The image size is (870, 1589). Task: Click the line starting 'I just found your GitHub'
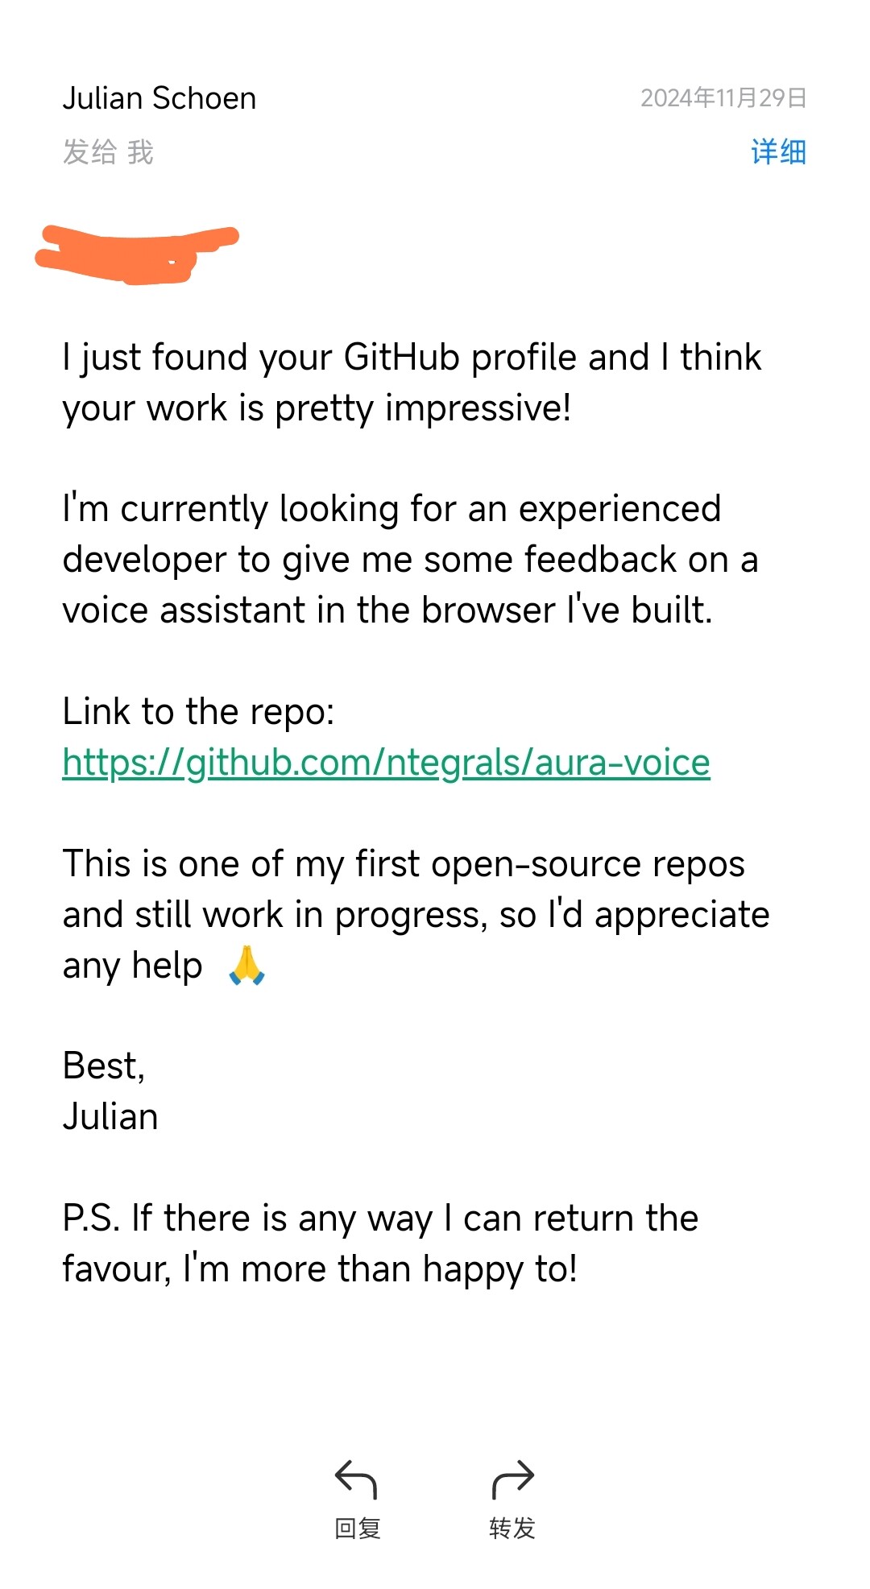(412, 357)
